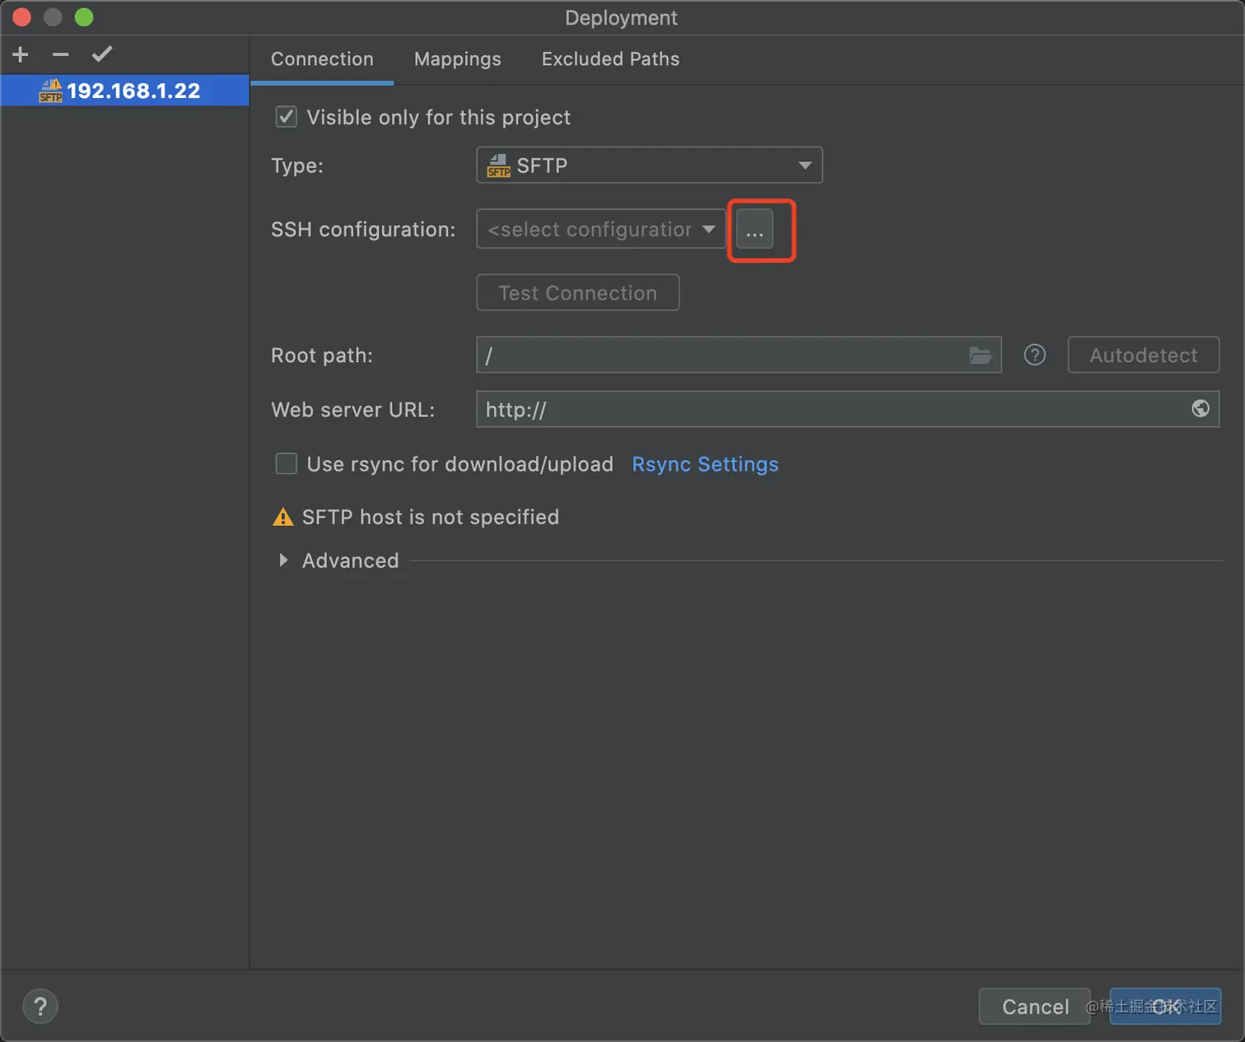The width and height of the screenshot is (1245, 1042).
Task: Toggle Visible only for this project checkbox
Action: click(x=286, y=117)
